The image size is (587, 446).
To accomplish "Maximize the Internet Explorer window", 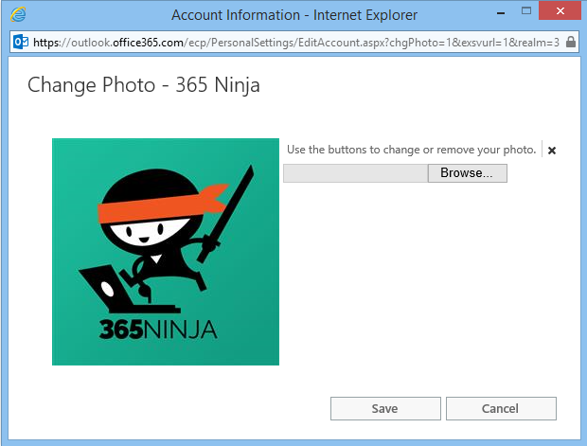I will point(526,11).
